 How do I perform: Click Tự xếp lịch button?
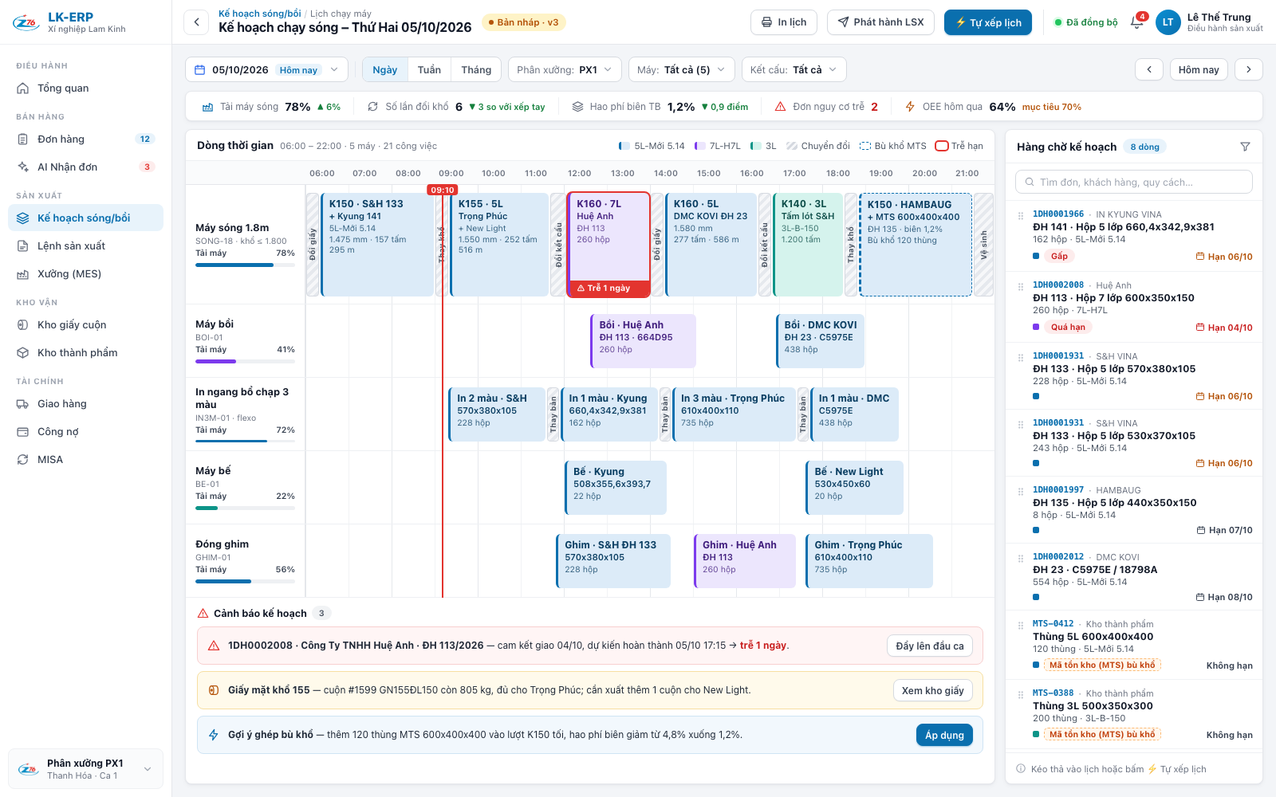coord(988,22)
